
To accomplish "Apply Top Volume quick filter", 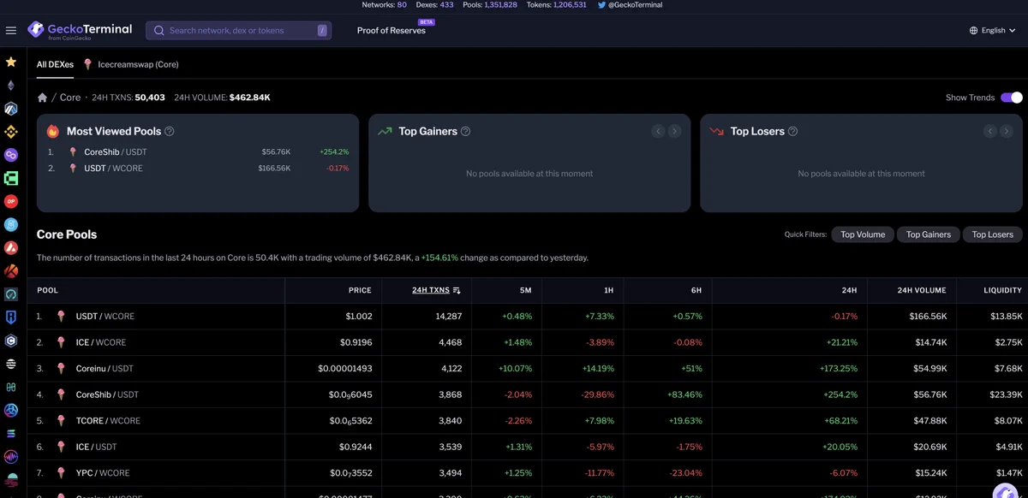I will click(863, 234).
